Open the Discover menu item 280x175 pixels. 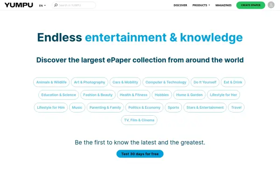[180, 5]
